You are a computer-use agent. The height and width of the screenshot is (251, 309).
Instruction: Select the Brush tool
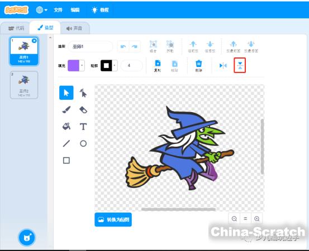coord(66,110)
